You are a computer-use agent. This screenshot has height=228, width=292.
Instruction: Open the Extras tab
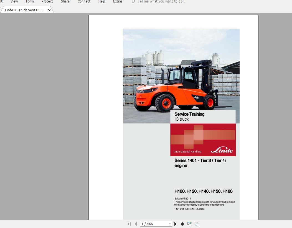(x=118, y=1)
